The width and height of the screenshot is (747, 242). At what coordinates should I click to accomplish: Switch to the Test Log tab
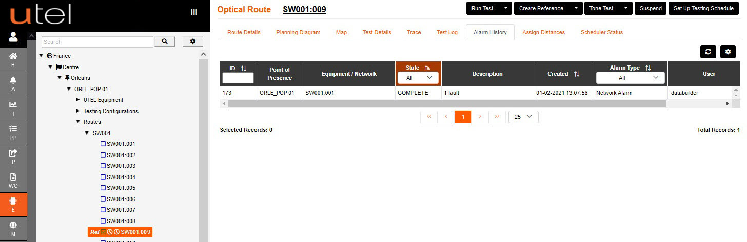click(447, 32)
